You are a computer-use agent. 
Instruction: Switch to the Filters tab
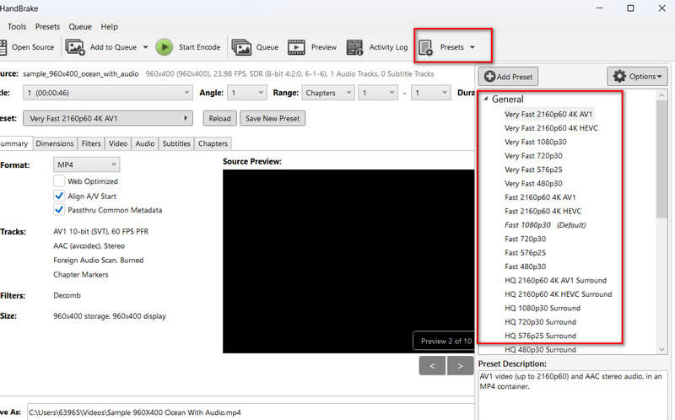(91, 143)
